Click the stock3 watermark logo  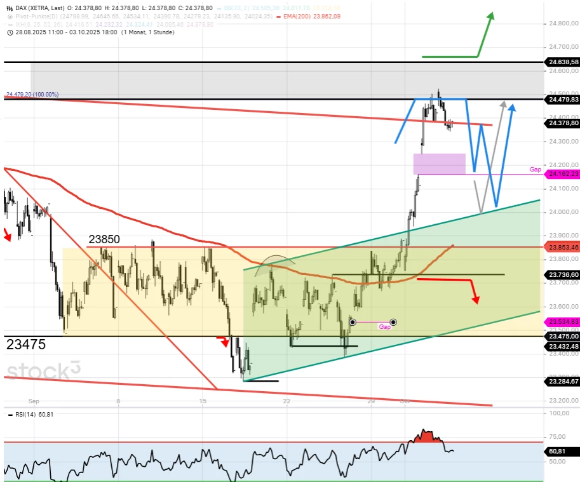point(44,370)
